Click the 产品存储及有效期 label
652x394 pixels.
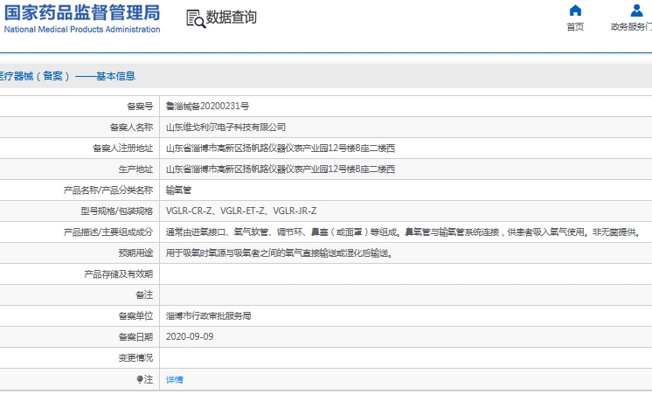point(119,274)
